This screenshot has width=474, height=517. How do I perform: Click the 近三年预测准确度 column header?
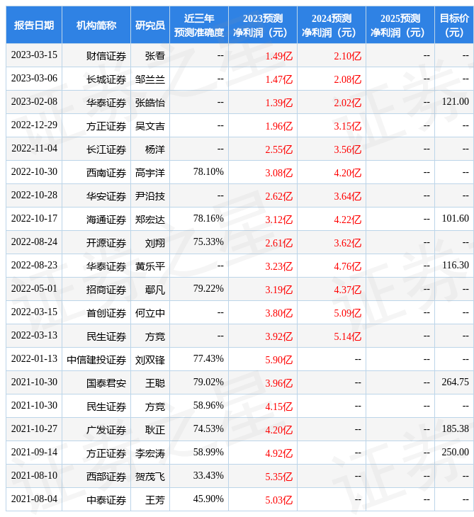click(x=198, y=25)
